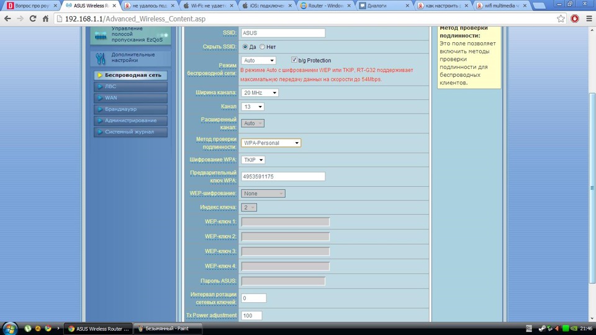The height and width of the screenshot is (335, 596).
Task: Open the browser home page icon
Action: click(x=45, y=19)
